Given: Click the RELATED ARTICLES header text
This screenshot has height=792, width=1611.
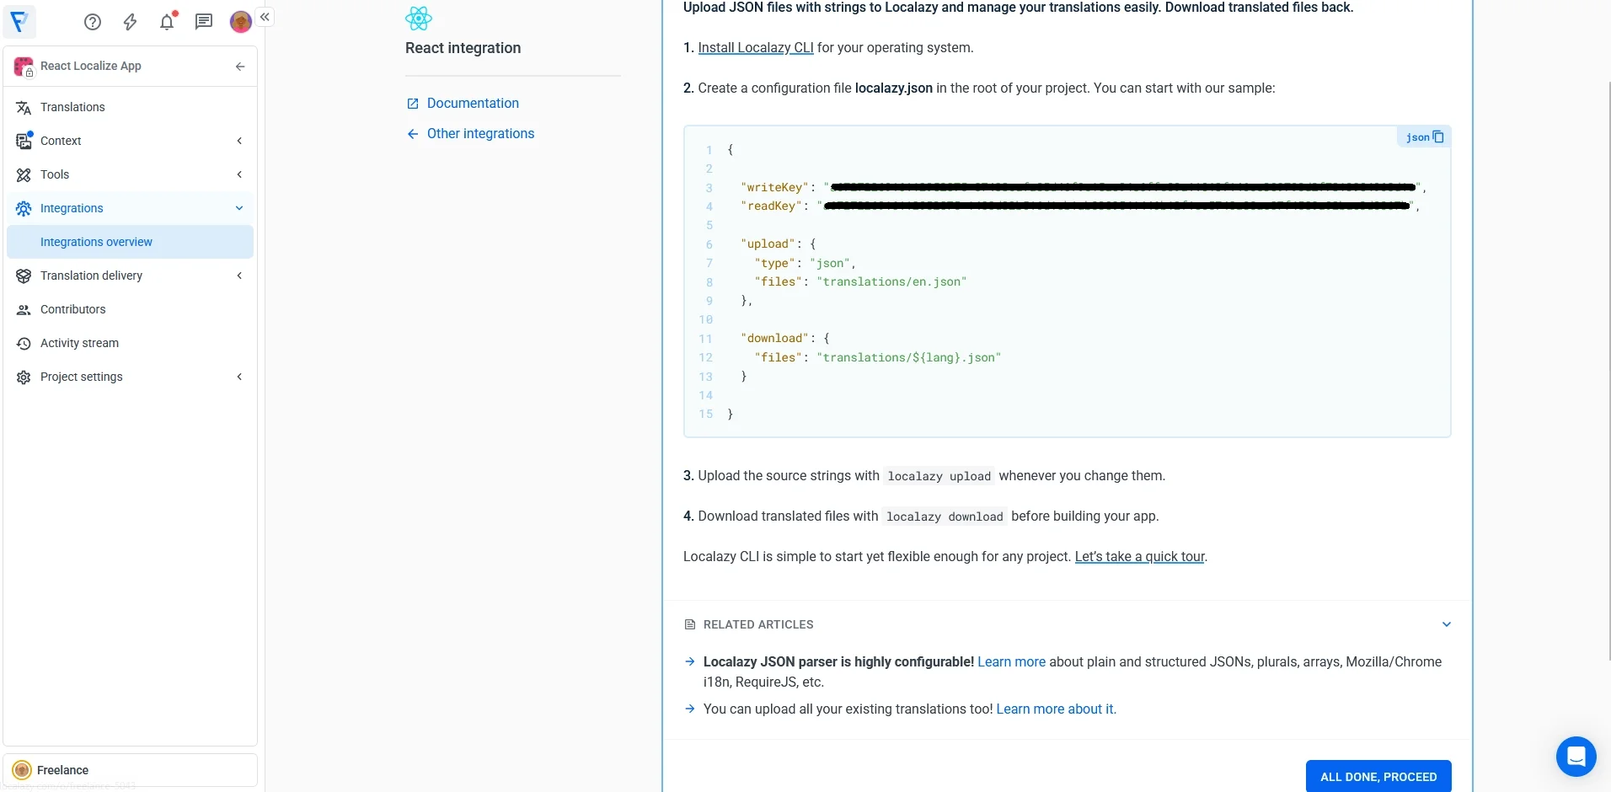Looking at the screenshot, I should [x=758, y=624].
